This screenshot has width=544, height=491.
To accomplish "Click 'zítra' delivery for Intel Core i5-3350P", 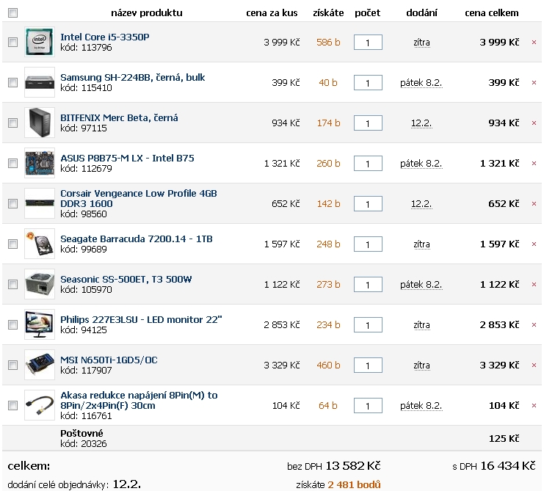I will coord(421,43).
